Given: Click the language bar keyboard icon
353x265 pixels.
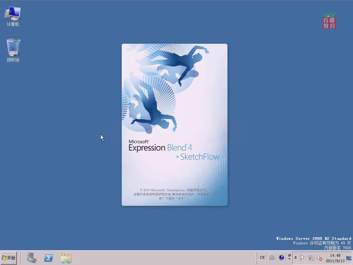Looking at the screenshot, I should tap(272, 257).
